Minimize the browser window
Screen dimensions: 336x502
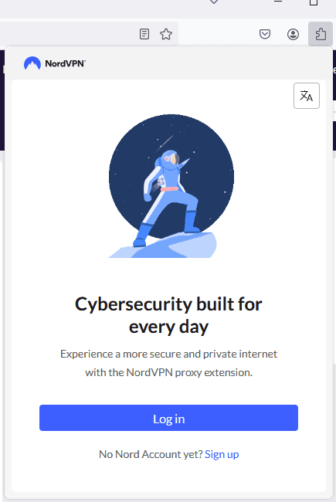click(x=278, y=2)
